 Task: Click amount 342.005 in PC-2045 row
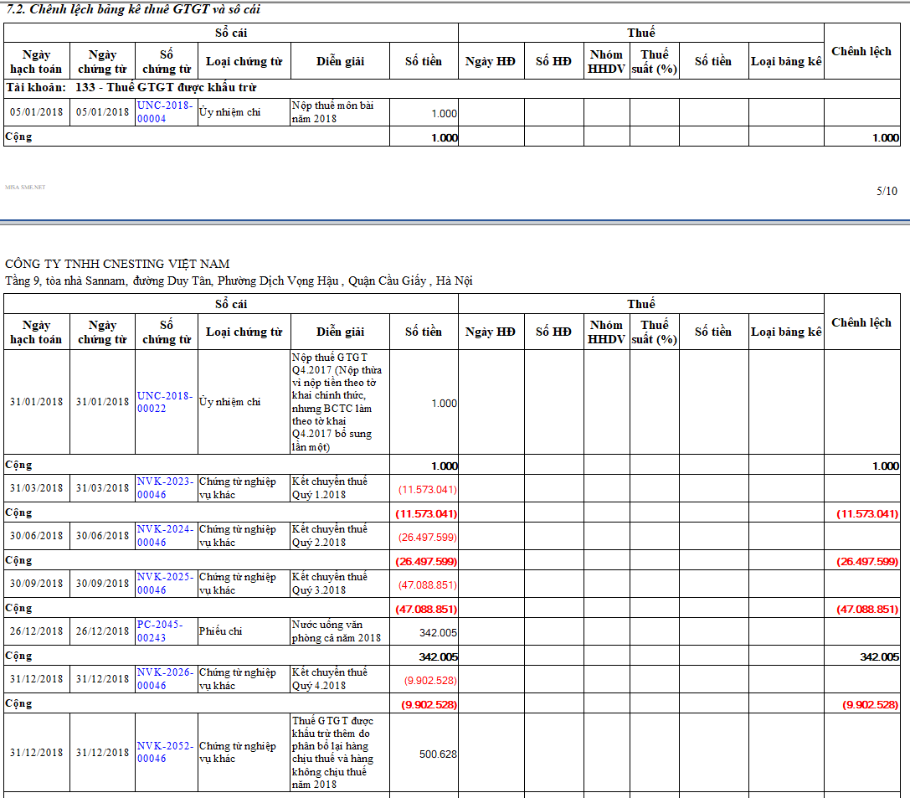[x=438, y=632]
